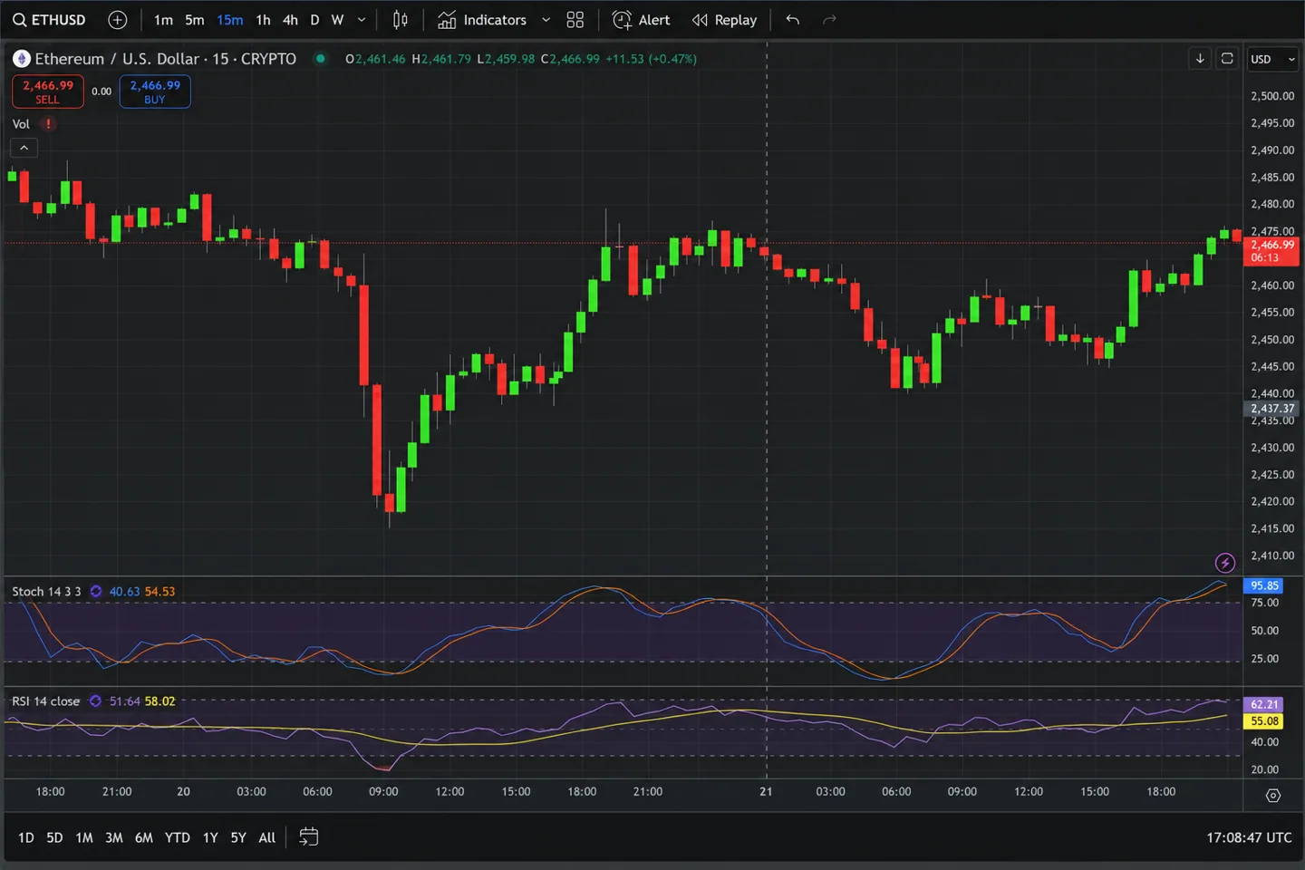This screenshot has width=1305, height=870.
Task: Select the 1h timeframe
Action: point(263,20)
